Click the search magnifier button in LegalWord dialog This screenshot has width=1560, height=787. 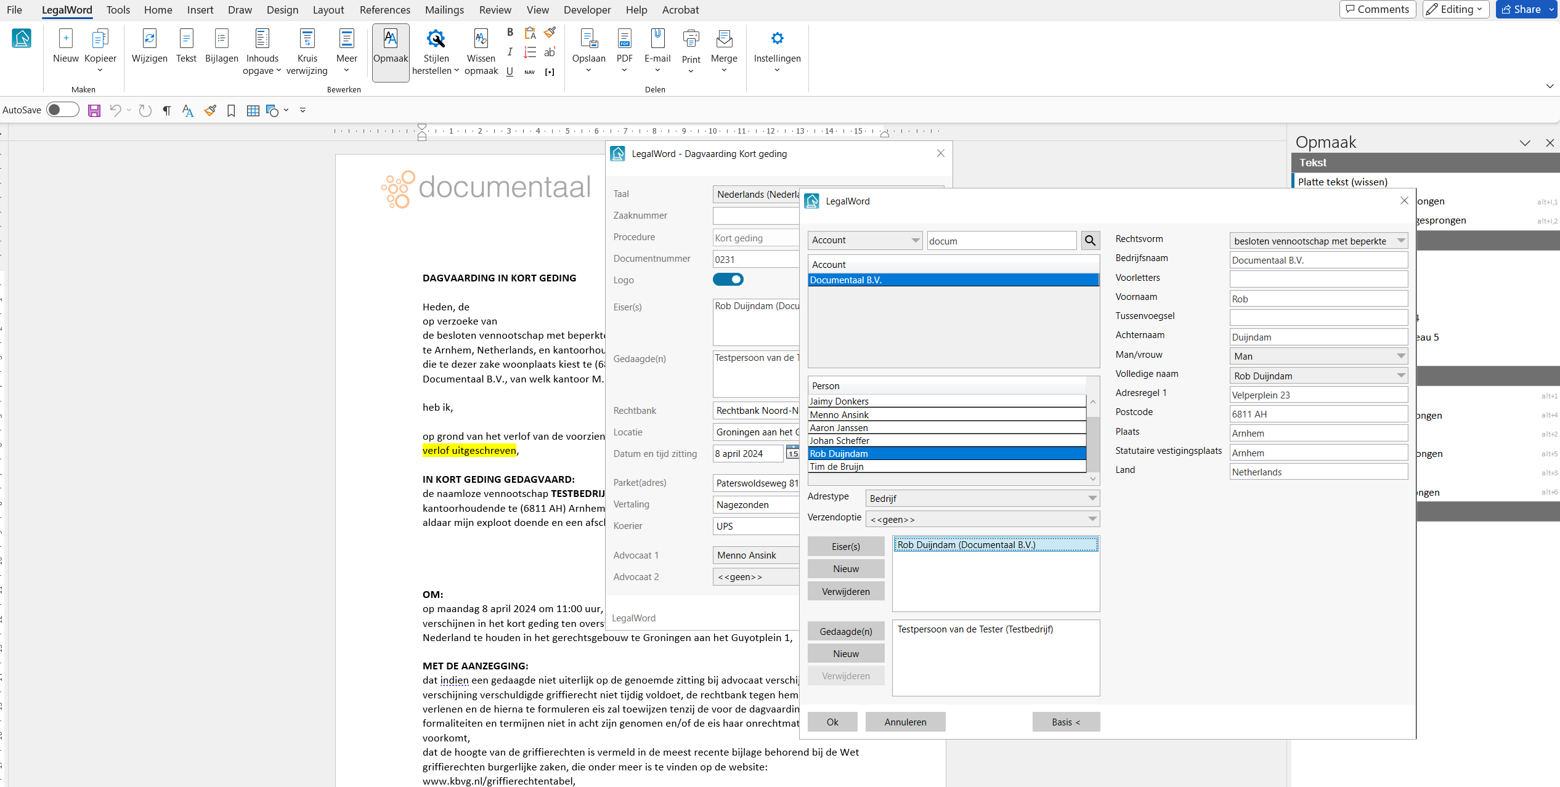1090,241
